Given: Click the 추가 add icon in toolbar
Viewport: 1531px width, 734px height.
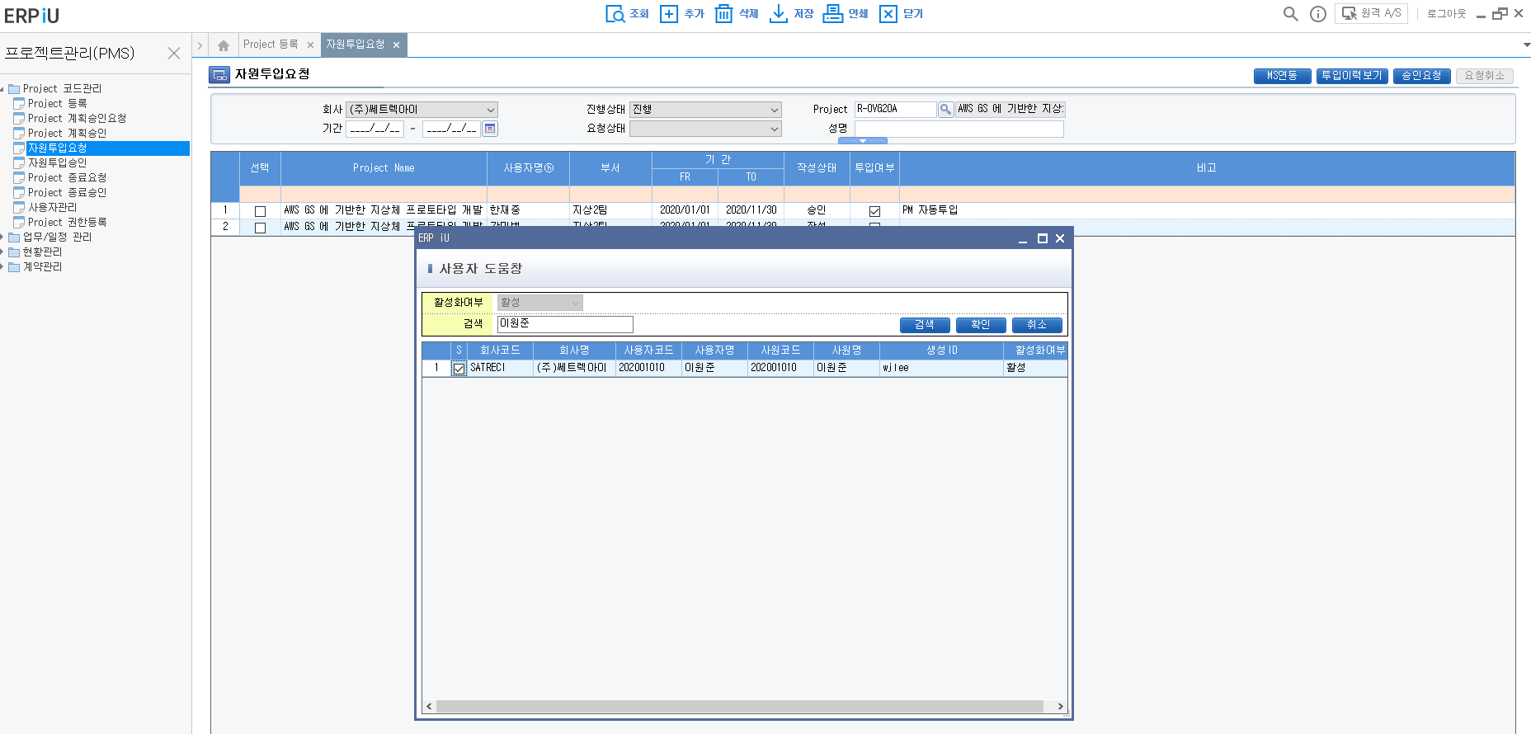Looking at the screenshot, I should click(669, 14).
